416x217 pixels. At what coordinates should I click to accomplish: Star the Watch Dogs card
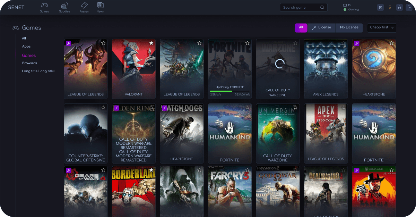199,108
